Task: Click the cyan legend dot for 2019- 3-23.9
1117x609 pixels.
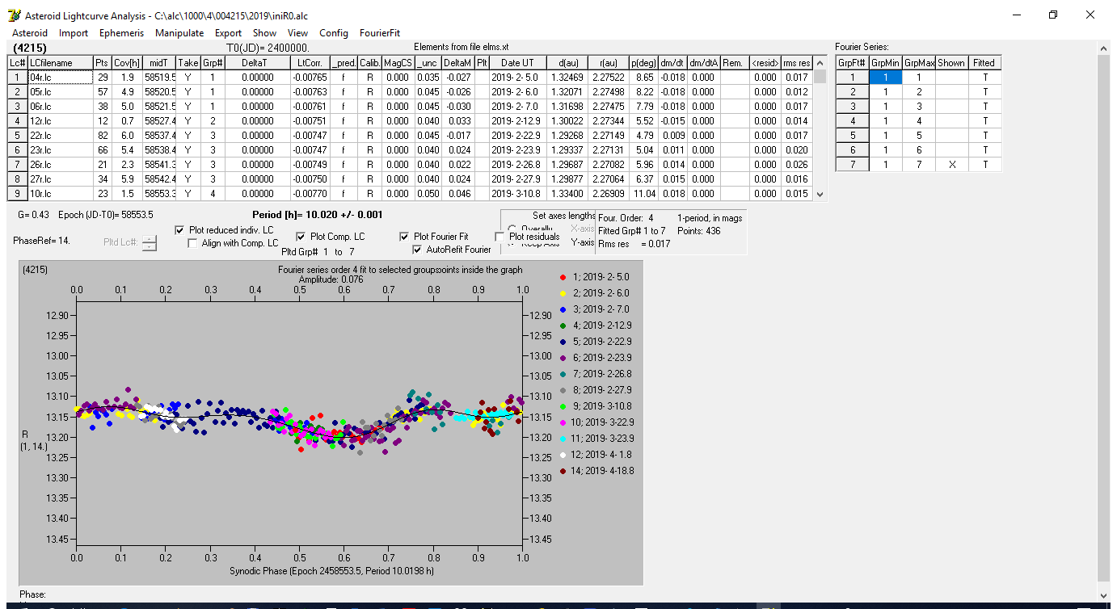Action: pyautogui.click(x=563, y=439)
